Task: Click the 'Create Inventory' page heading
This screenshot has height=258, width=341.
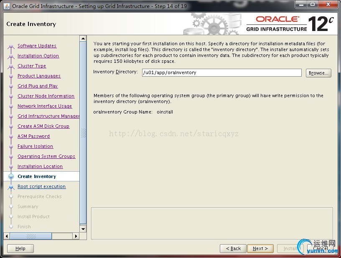Action: click(x=31, y=24)
